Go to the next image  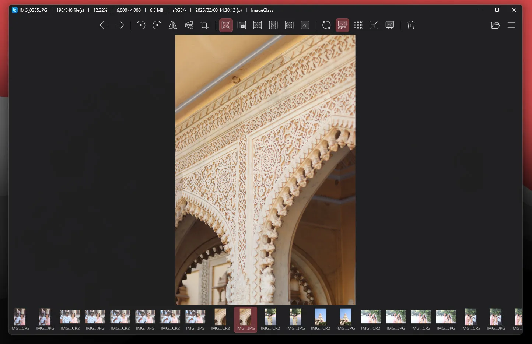(x=119, y=25)
